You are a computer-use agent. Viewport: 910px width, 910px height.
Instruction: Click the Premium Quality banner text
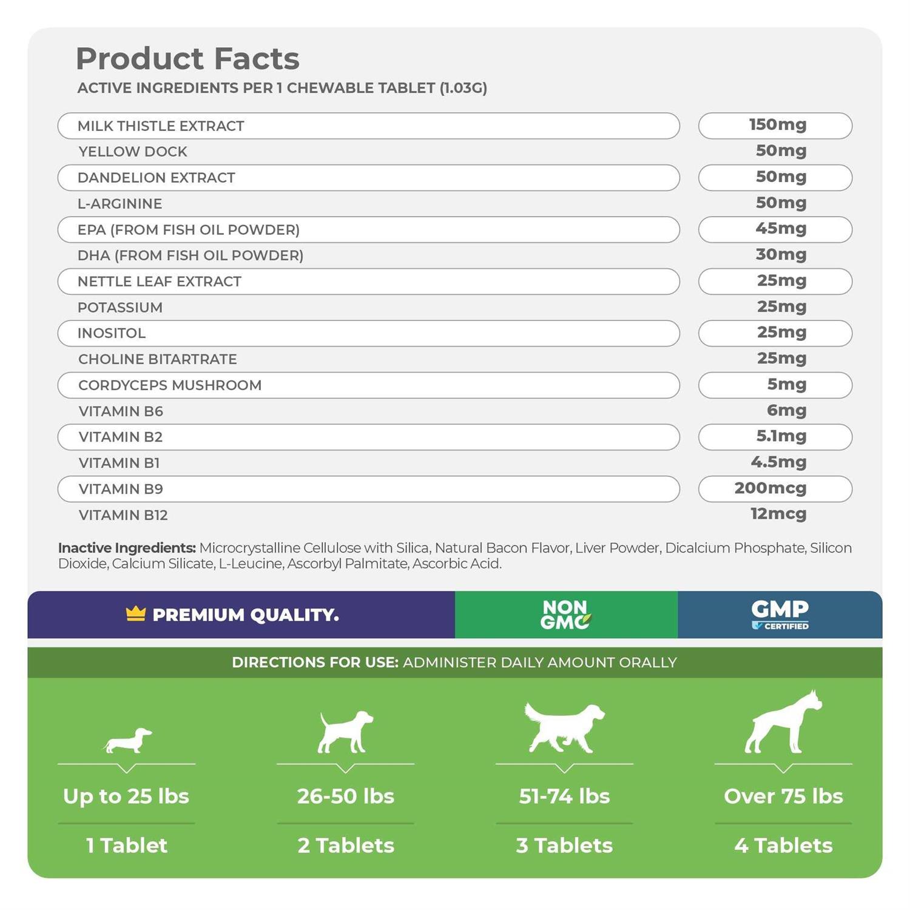click(246, 615)
